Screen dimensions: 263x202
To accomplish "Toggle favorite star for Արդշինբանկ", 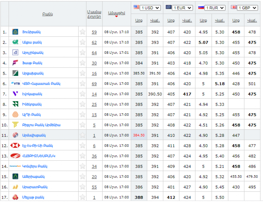I will [82, 53].
